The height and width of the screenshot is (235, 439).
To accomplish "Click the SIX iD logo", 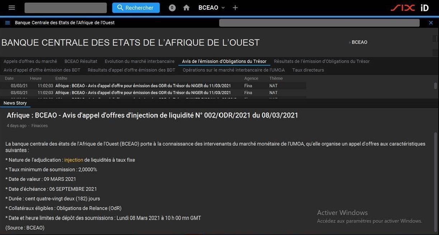I will click(x=410, y=8).
